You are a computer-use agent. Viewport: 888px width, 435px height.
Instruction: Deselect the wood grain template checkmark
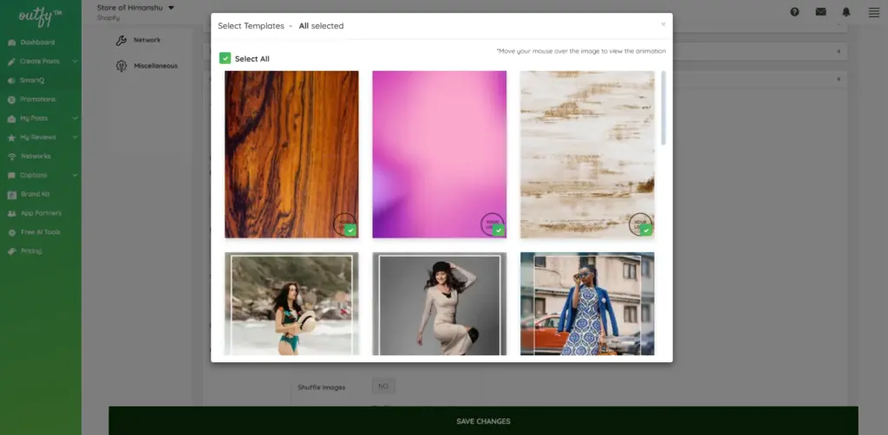pyautogui.click(x=349, y=230)
